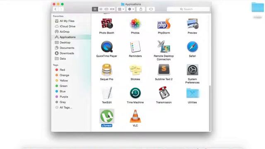Click the Stickies app icon
Viewport: 265px width, 149px height.
click(135, 70)
